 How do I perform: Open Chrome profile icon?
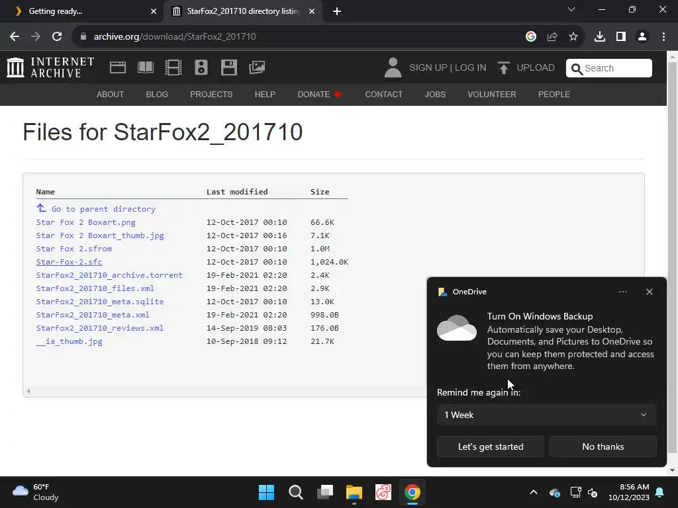[642, 37]
